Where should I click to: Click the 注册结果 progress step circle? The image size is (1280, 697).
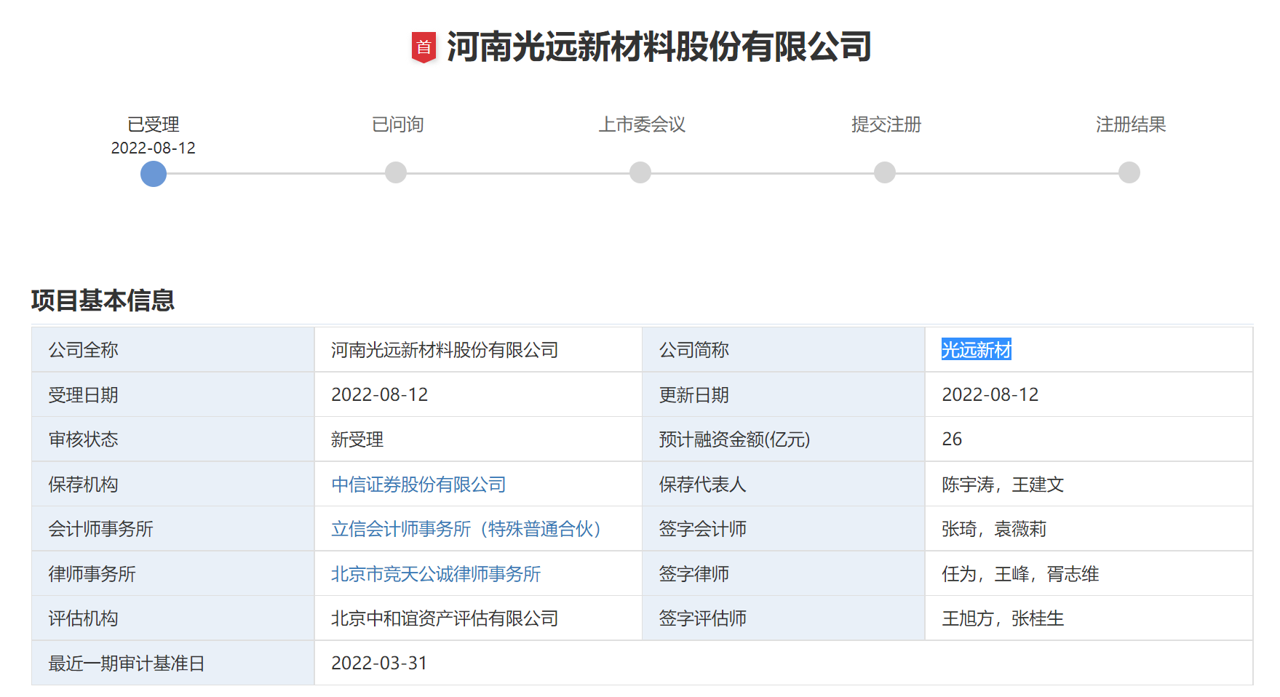click(1129, 172)
